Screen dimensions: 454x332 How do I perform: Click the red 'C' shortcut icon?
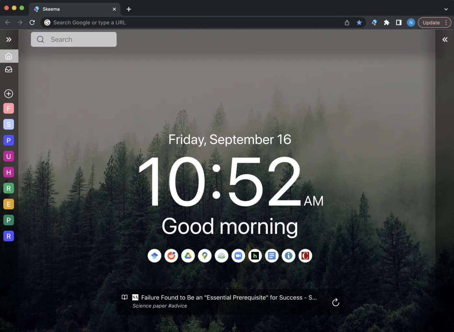(305, 256)
